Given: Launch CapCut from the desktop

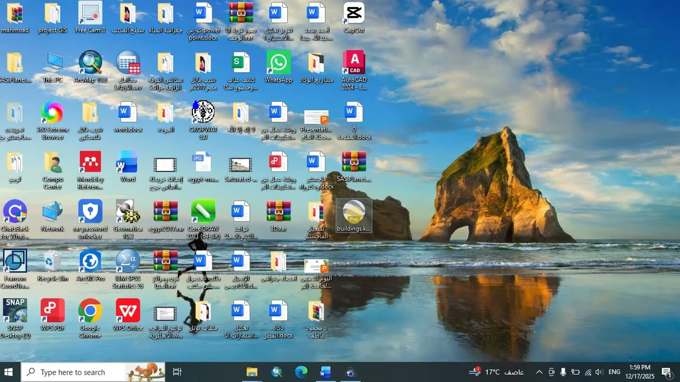Looking at the screenshot, I should (x=354, y=18).
